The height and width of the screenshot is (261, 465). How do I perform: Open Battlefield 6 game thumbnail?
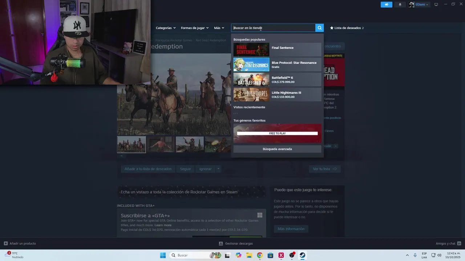251,79
